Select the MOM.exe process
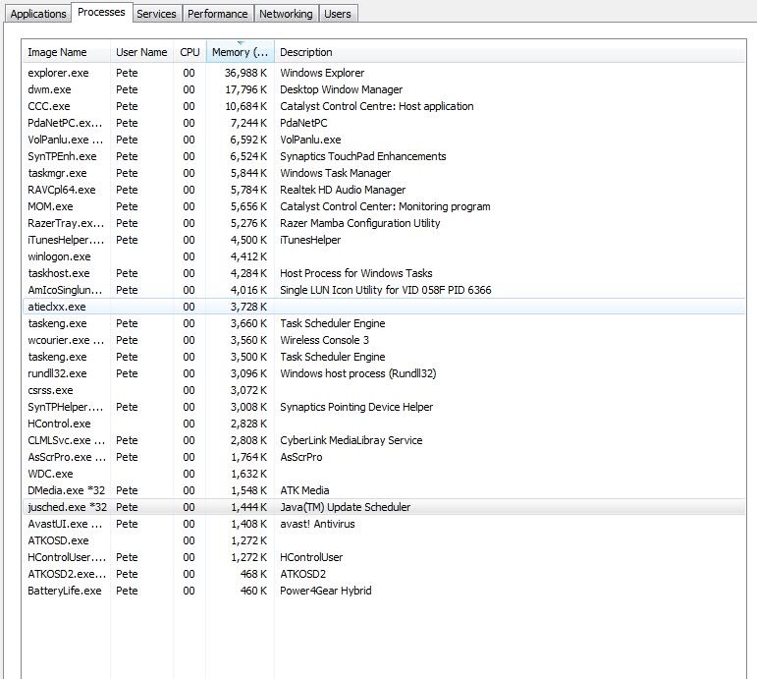This screenshot has height=679, width=757. click(x=384, y=206)
